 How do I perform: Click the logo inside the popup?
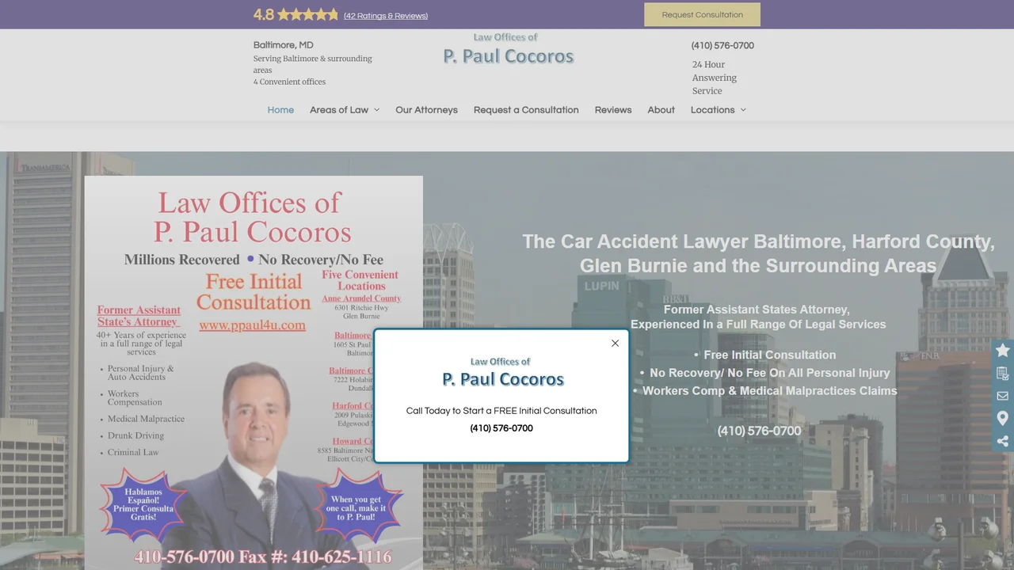click(503, 373)
